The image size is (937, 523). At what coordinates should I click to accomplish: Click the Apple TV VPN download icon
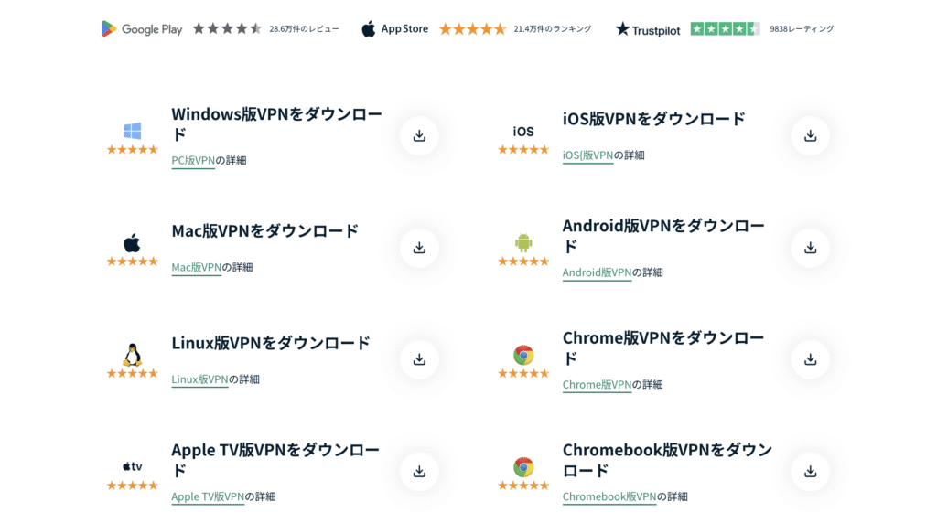click(x=419, y=472)
